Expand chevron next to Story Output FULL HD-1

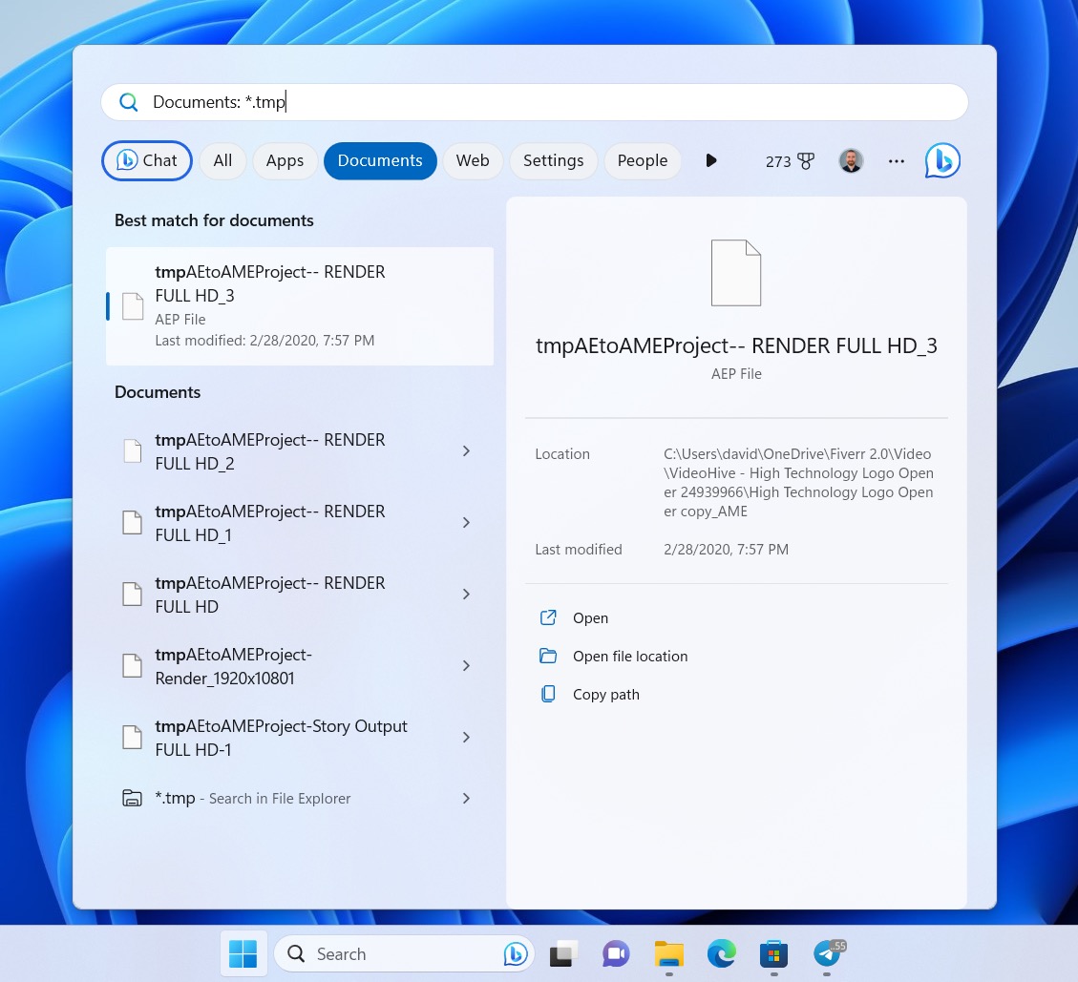pyautogui.click(x=466, y=737)
